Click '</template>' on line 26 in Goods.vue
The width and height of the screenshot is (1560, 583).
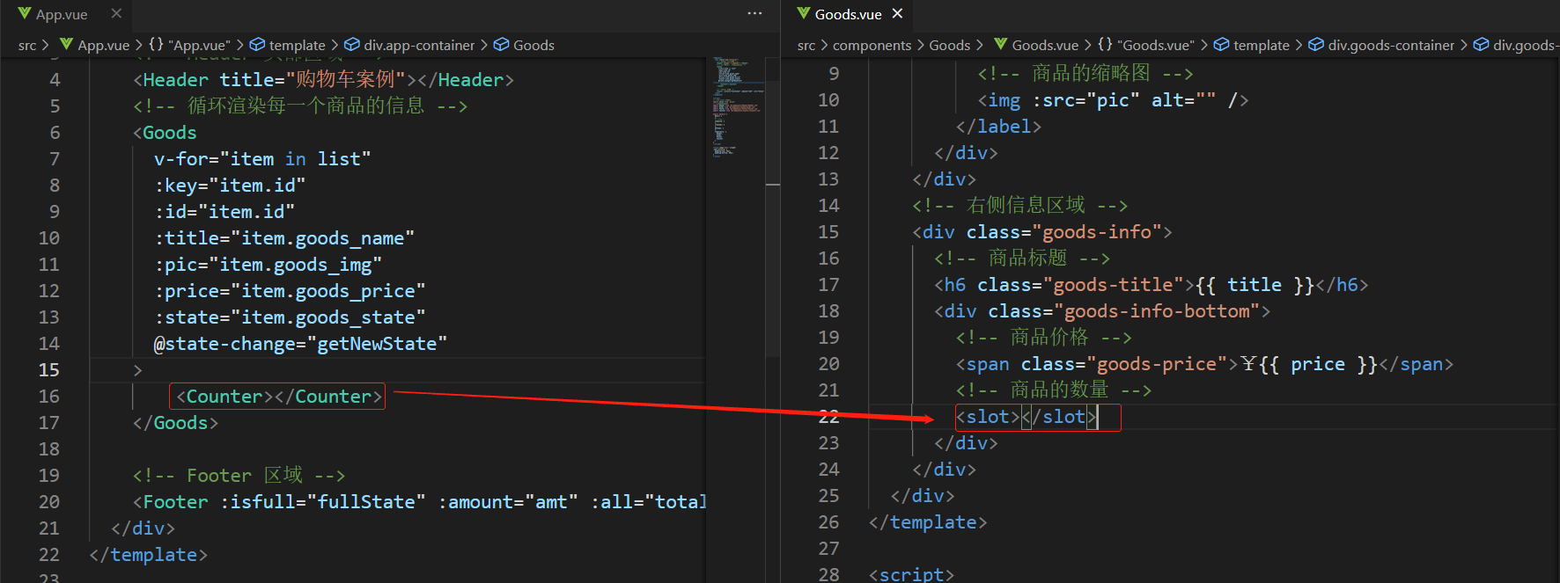[x=928, y=522]
